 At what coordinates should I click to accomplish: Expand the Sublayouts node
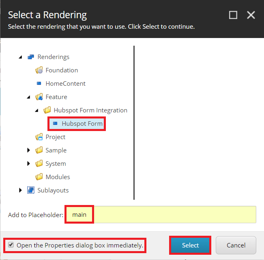tap(20, 190)
